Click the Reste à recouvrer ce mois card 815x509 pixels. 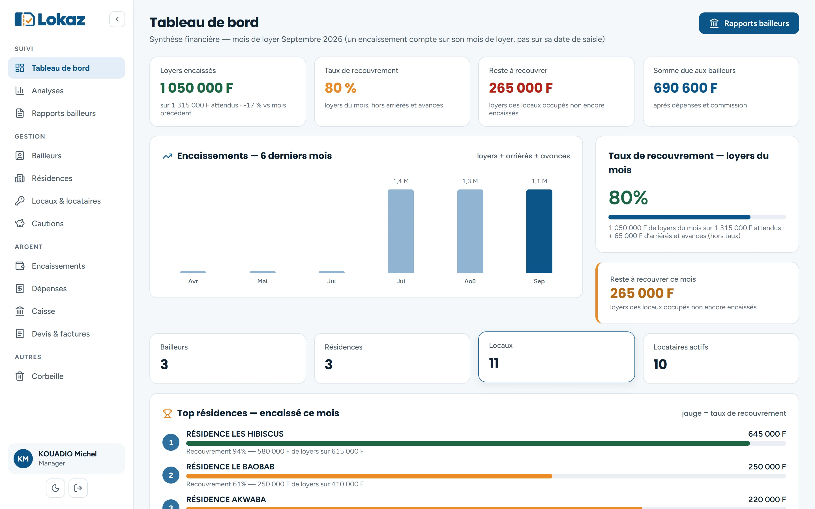pyautogui.click(x=697, y=293)
